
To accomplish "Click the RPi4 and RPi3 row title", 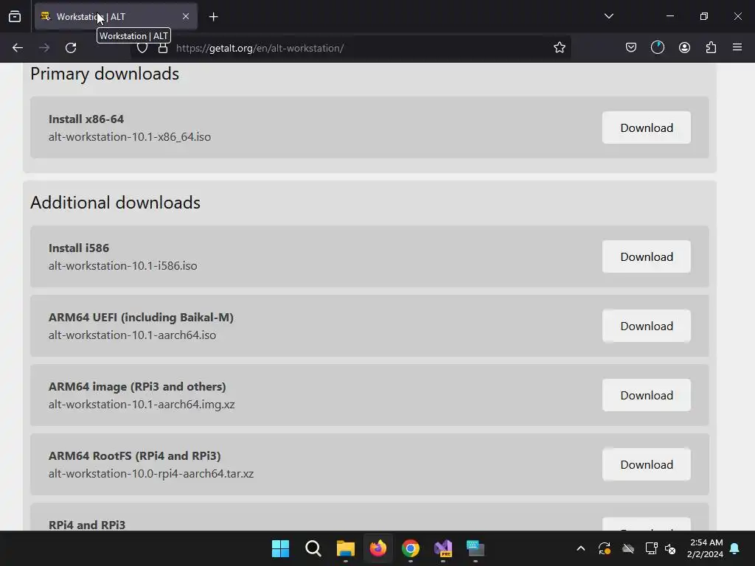I will point(87,525).
